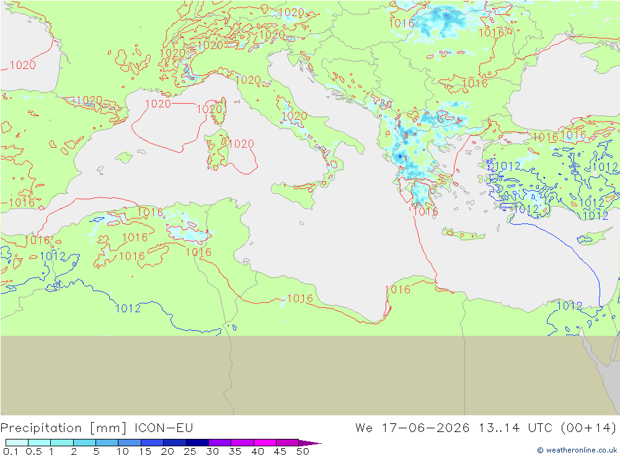Image resolution: width=620 pixels, height=455 pixels.
Task: Select the 0.5–1 mm legend color swatch
Action: [x=39, y=443]
